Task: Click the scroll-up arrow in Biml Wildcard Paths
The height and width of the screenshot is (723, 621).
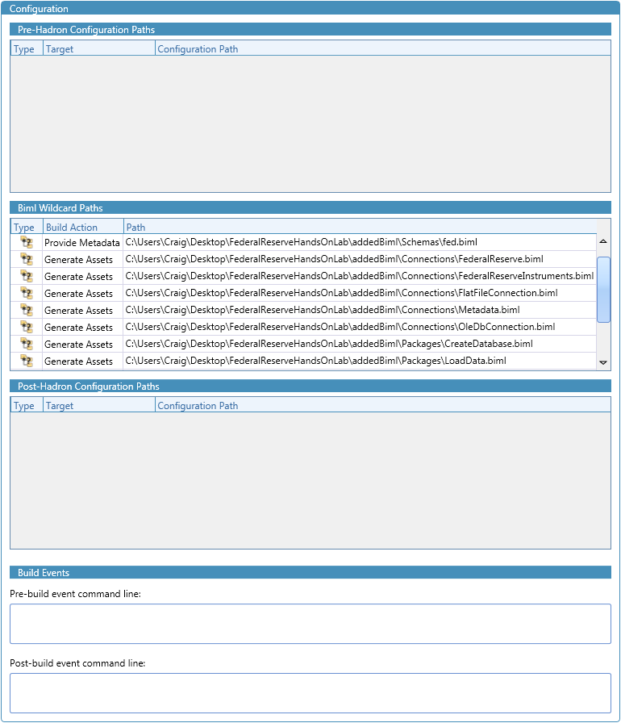Action: 603,241
